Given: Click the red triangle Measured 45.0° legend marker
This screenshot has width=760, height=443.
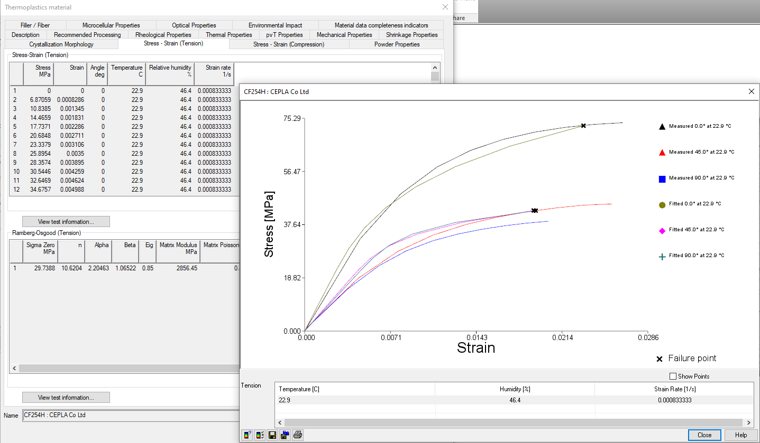Looking at the screenshot, I should coord(662,153).
